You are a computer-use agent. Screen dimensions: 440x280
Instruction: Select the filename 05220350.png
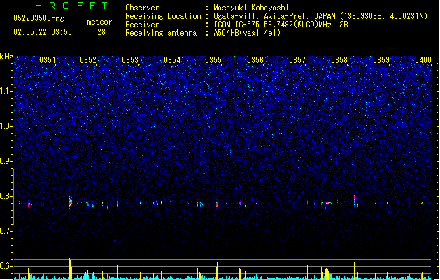[38, 18]
